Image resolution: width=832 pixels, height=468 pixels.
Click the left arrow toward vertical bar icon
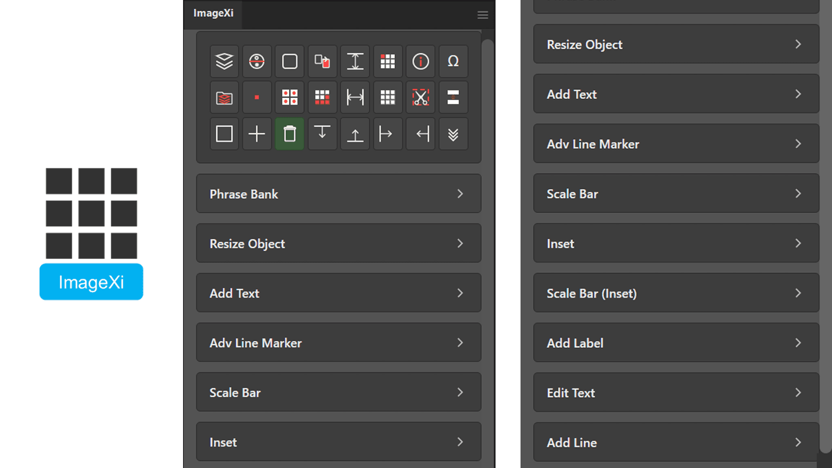pos(421,134)
